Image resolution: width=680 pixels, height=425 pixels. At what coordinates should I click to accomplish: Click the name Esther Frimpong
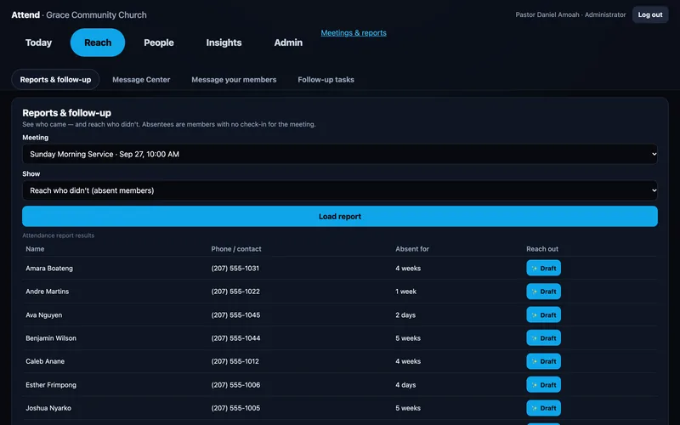click(51, 385)
